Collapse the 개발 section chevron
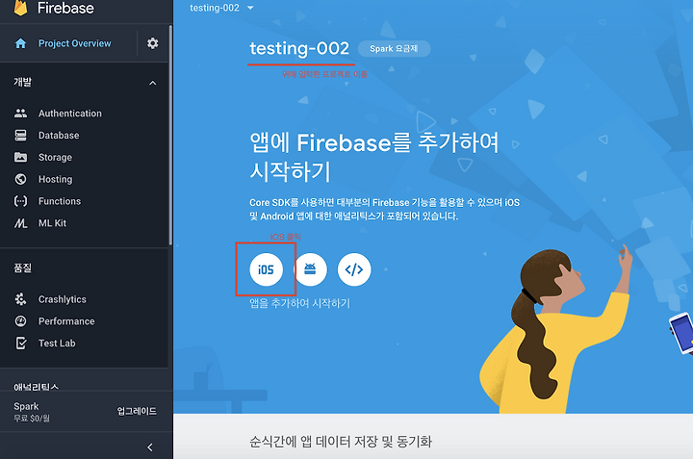693x459 pixels. (x=152, y=83)
